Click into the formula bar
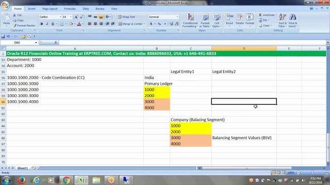330x185 pixels. pos(192,43)
